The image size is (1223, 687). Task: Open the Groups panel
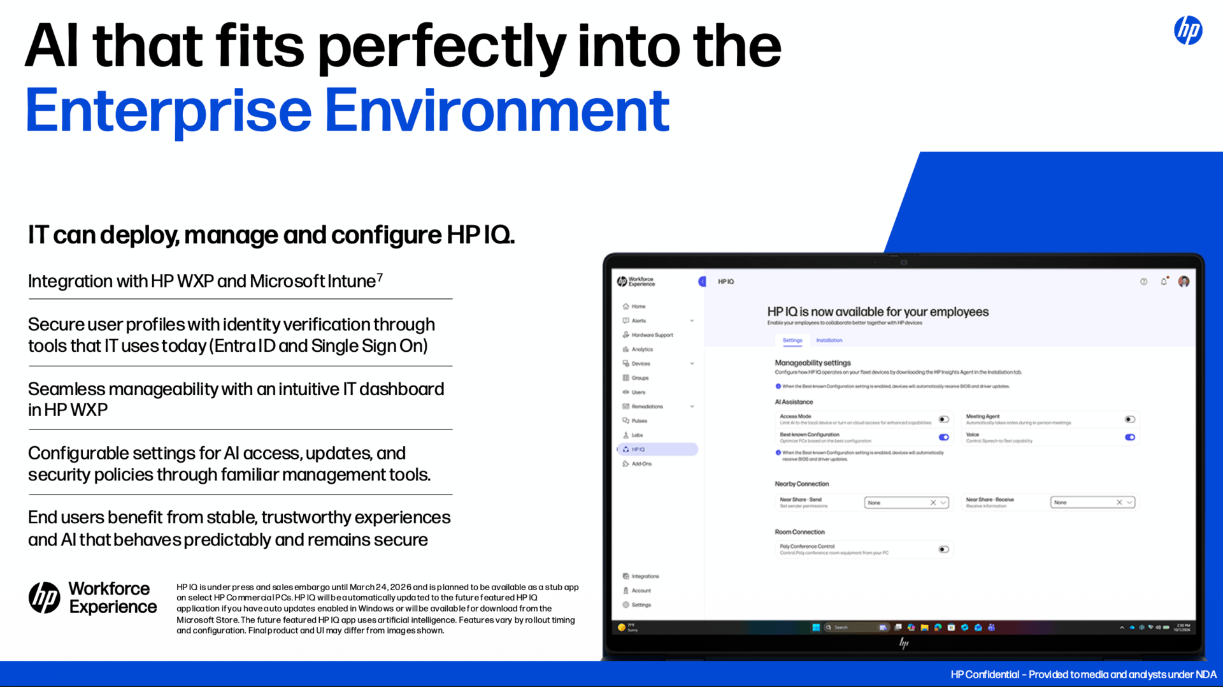tap(640, 377)
